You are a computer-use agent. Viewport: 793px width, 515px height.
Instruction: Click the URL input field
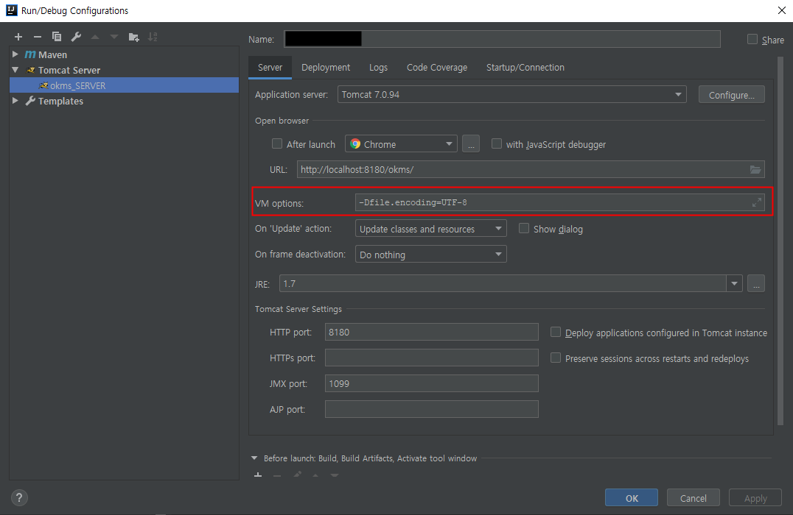(531, 170)
